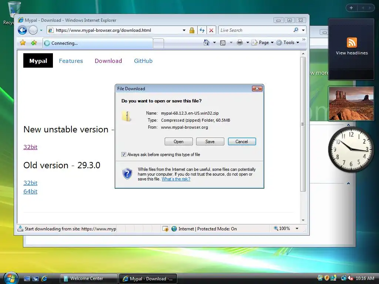Click the Print toolbar icon
Viewport: 379px width, 284px height.
240,43
